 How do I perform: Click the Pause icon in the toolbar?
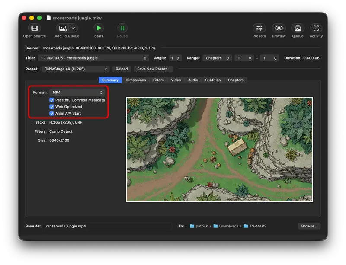[x=122, y=28]
